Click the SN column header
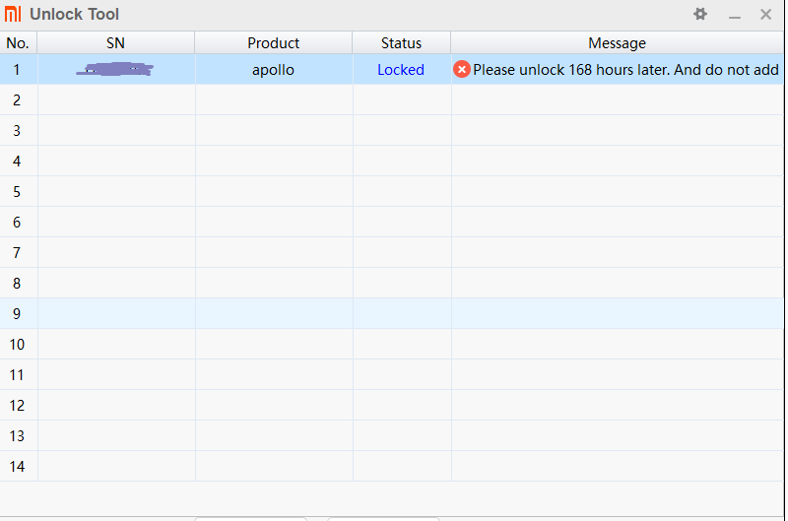 pos(115,43)
